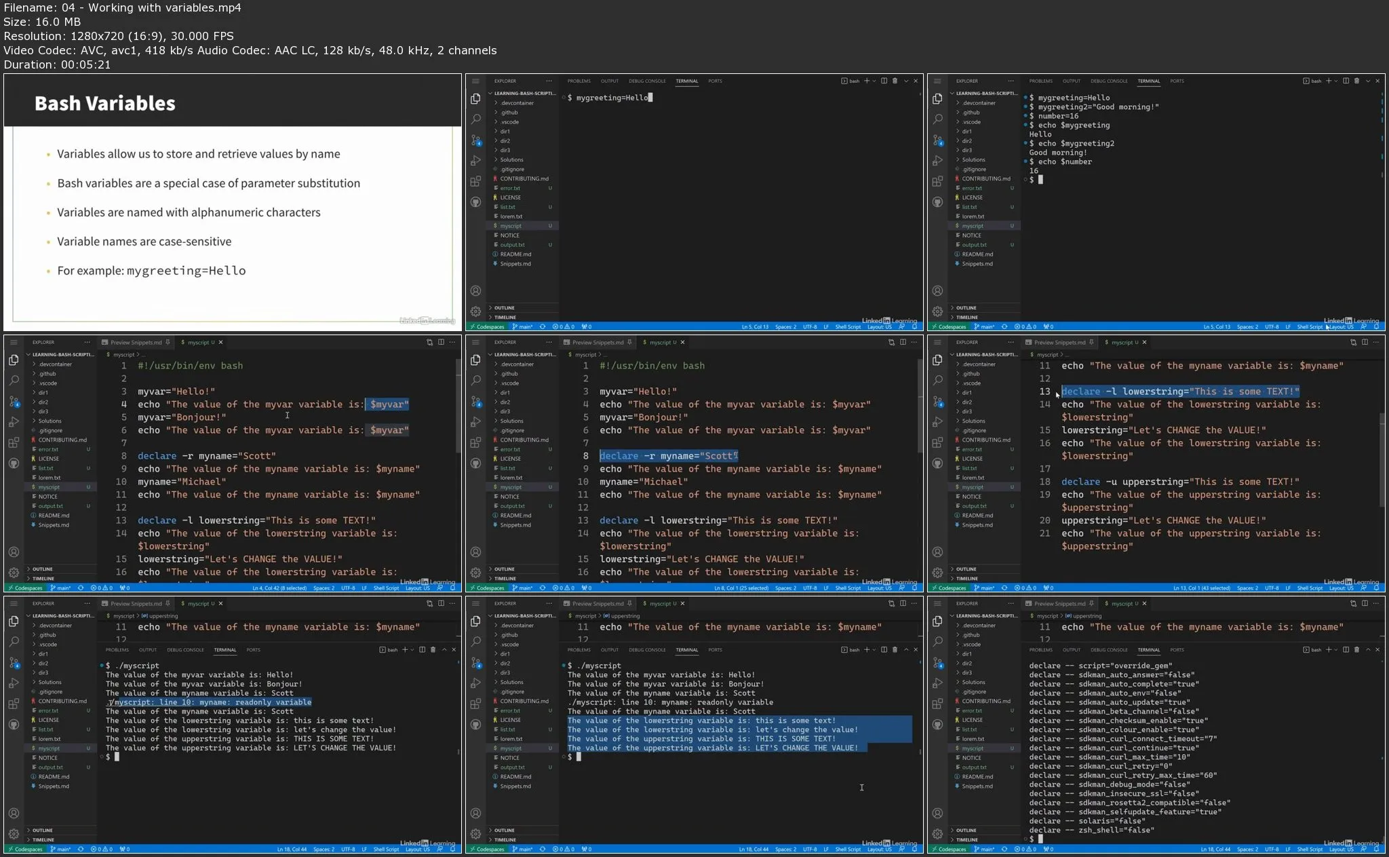Open Run and Debug in lone mygreeting=Hello frame
1389x857 pixels.
475,161
